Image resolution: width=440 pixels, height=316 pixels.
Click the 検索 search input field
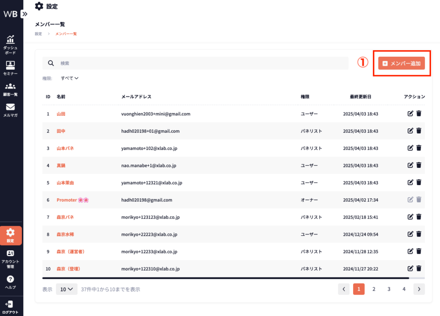202,63
